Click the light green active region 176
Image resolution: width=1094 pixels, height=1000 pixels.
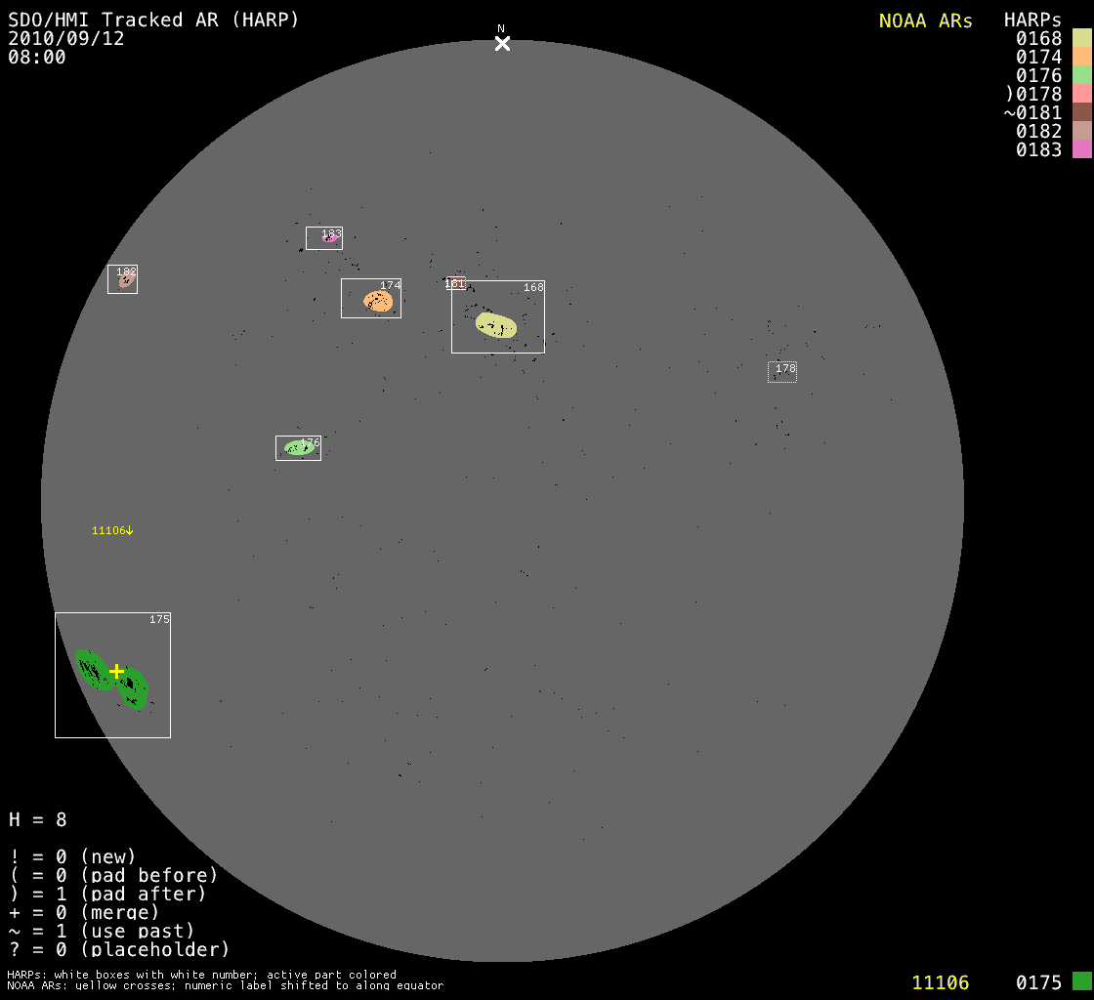click(x=299, y=447)
